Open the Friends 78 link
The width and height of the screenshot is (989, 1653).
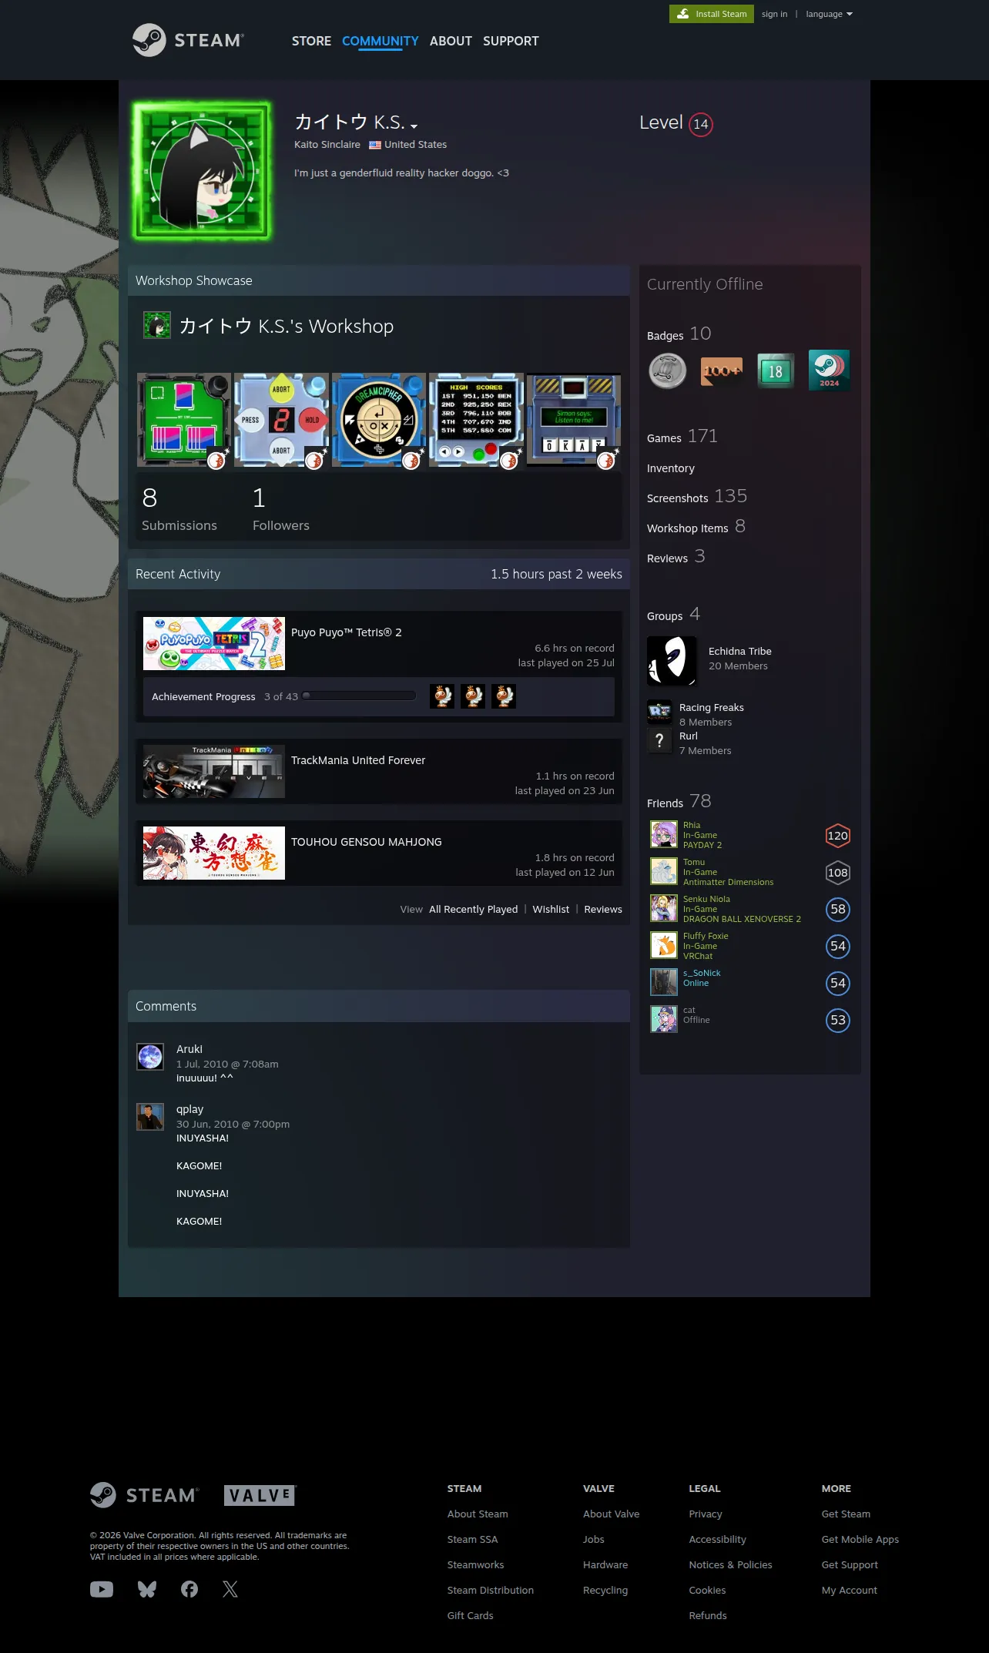pos(679,802)
